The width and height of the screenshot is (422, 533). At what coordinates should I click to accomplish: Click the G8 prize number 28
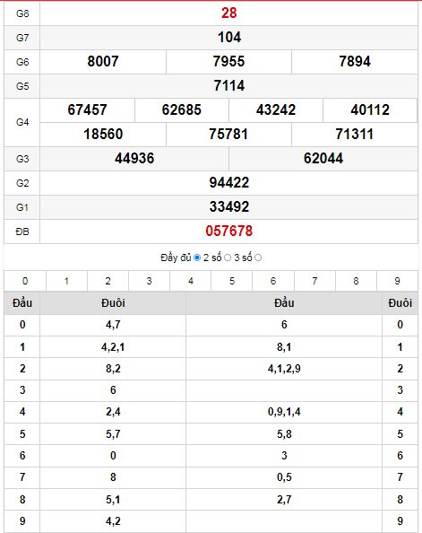(229, 13)
